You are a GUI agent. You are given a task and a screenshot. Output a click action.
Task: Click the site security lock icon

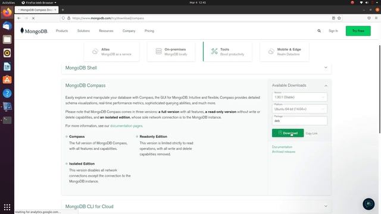pyautogui.click(x=69, y=18)
